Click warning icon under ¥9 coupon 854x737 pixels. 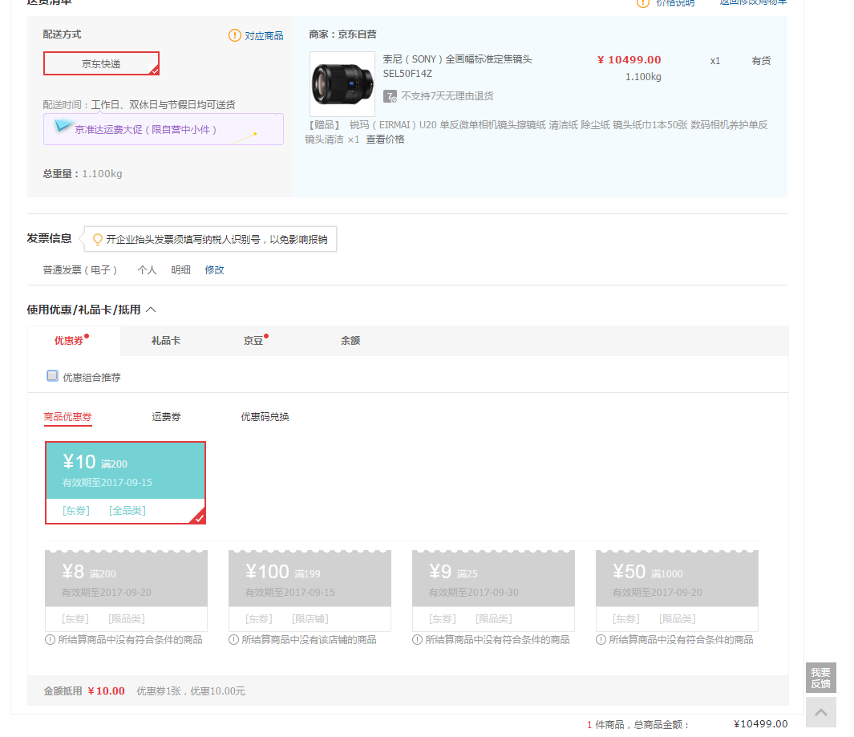click(417, 640)
